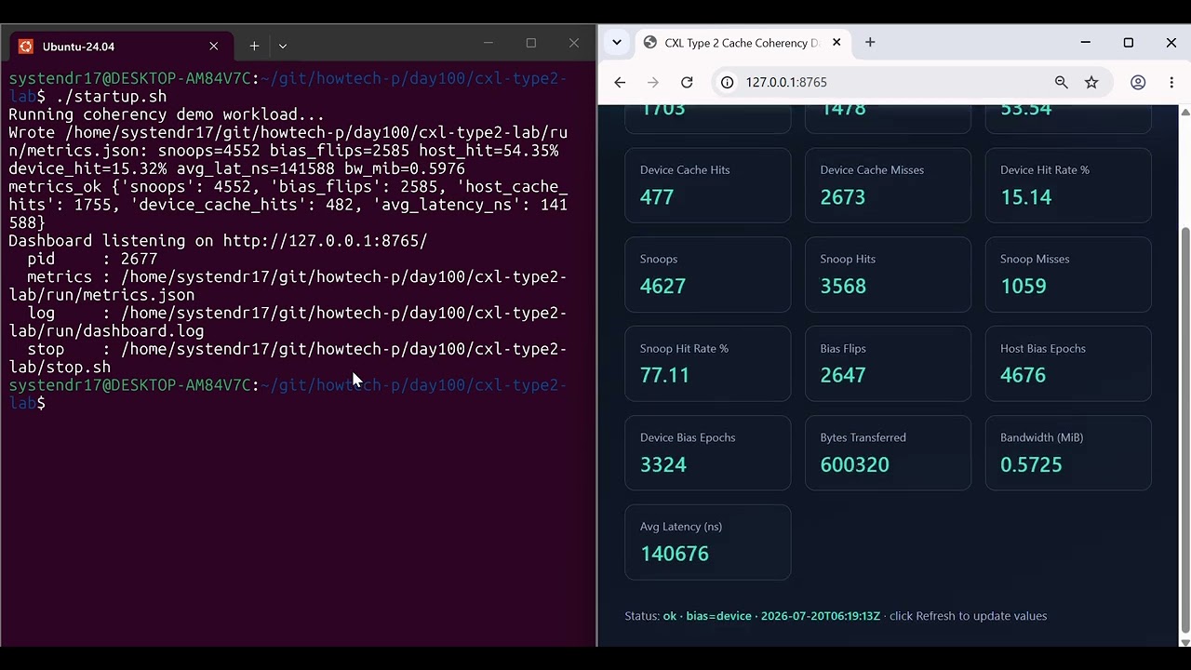This screenshot has width=1191, height=670.
Task: Click the lab/run/dashboard.log path text
Action: click(106, 331)
